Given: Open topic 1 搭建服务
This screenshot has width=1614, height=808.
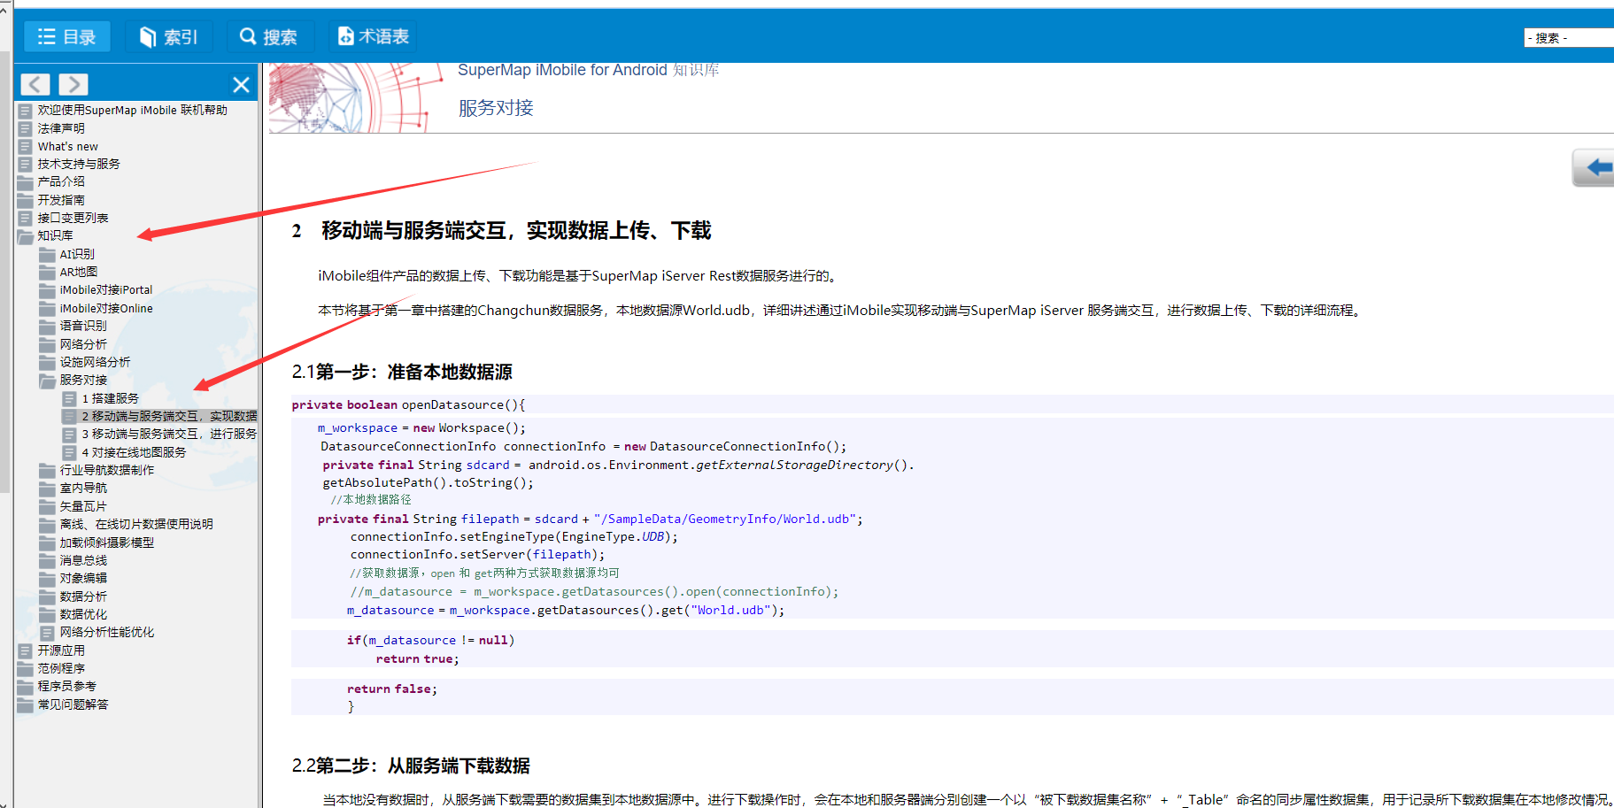Looking at the screenshot, I should point(110,398).
